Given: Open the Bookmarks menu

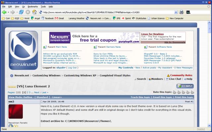Looking at the screenshot, I should pos(33,7).
